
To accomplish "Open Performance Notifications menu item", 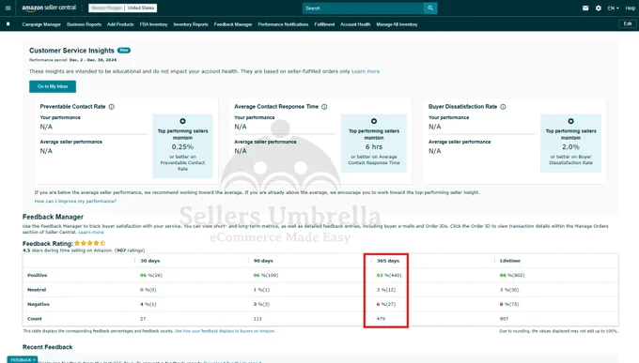I will [x=283, y=24].
